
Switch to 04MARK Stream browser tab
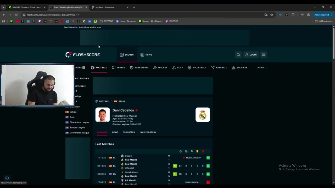[x=27, y=7]
